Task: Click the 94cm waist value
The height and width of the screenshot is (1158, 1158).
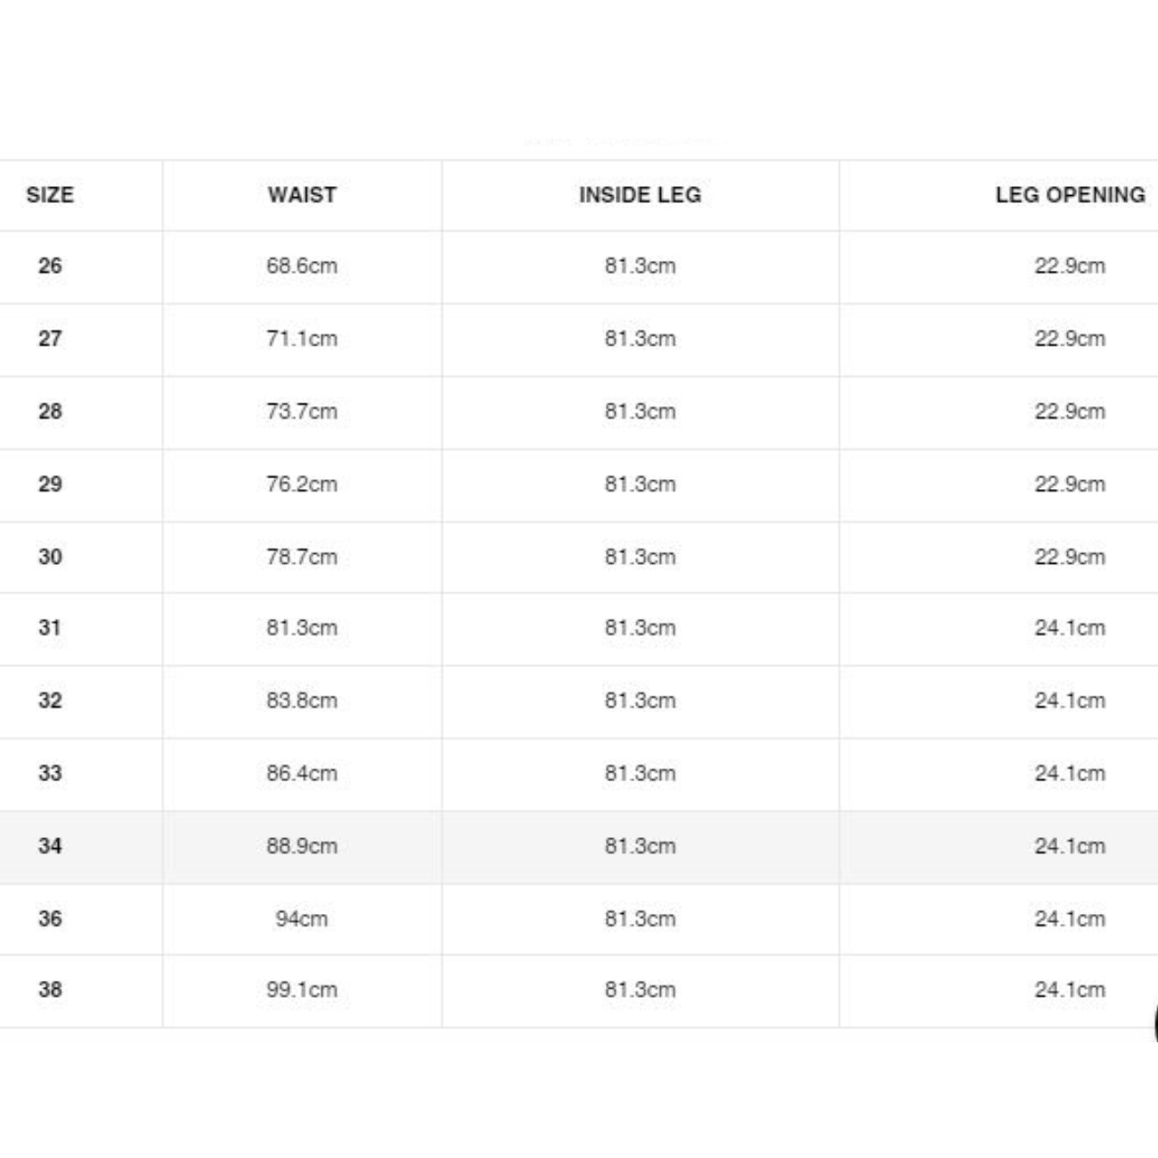Action: click(302, 918)
